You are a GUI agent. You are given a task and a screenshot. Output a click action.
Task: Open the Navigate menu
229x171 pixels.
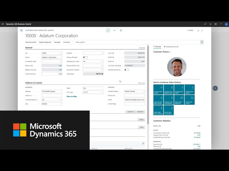[57, 42]
